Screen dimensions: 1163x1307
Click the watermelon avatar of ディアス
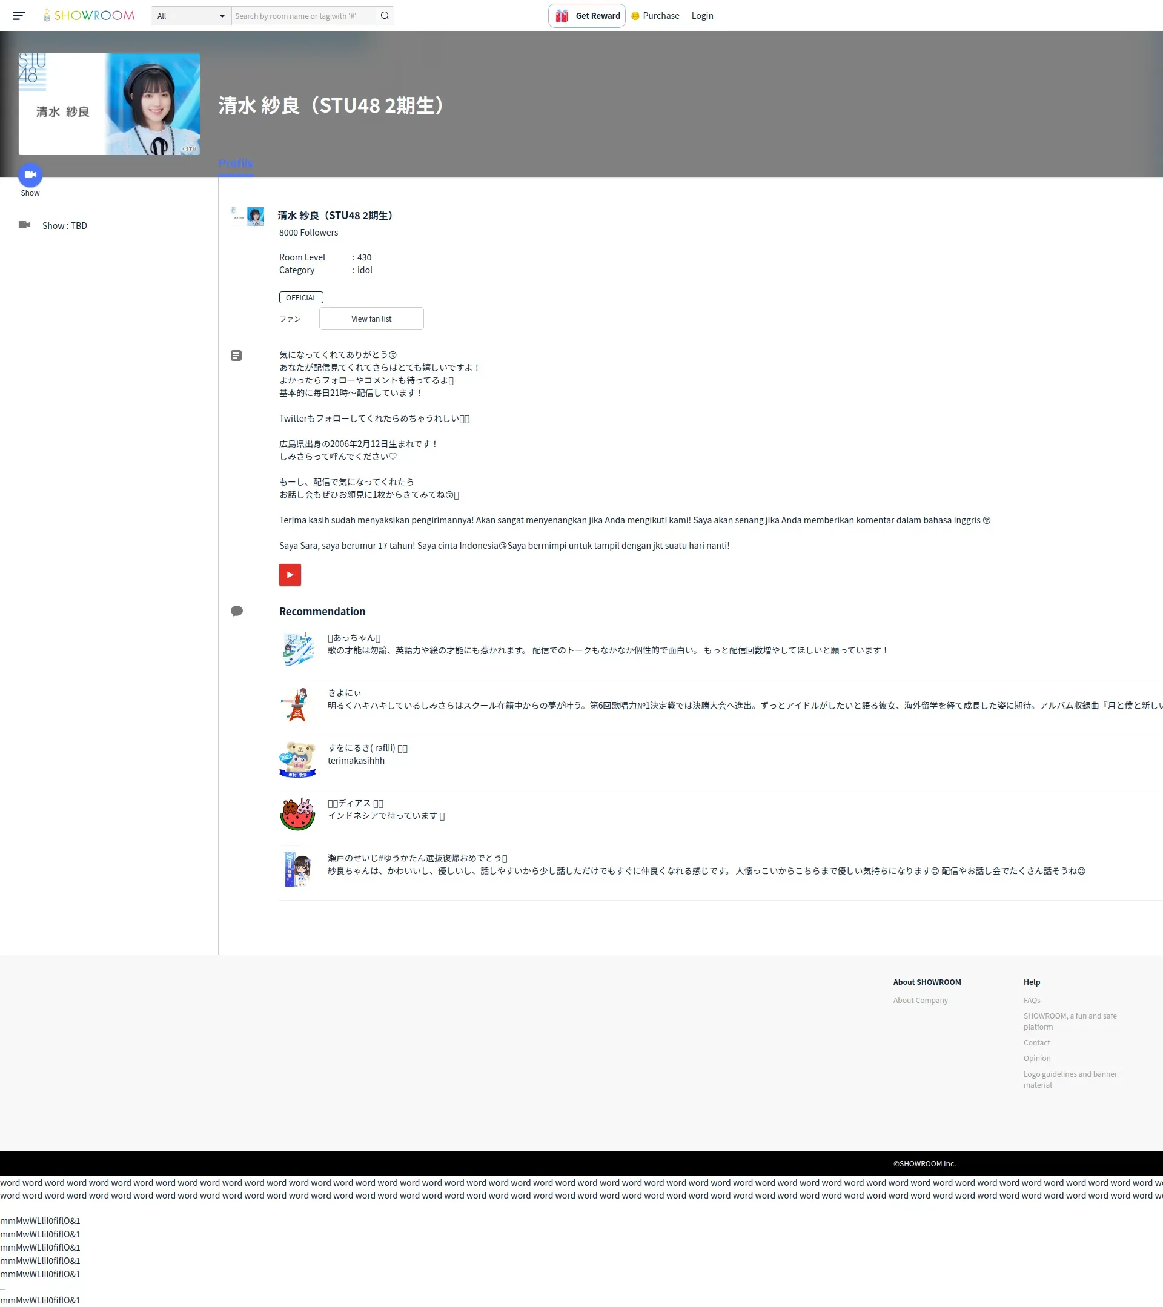(x=297, y=814)
